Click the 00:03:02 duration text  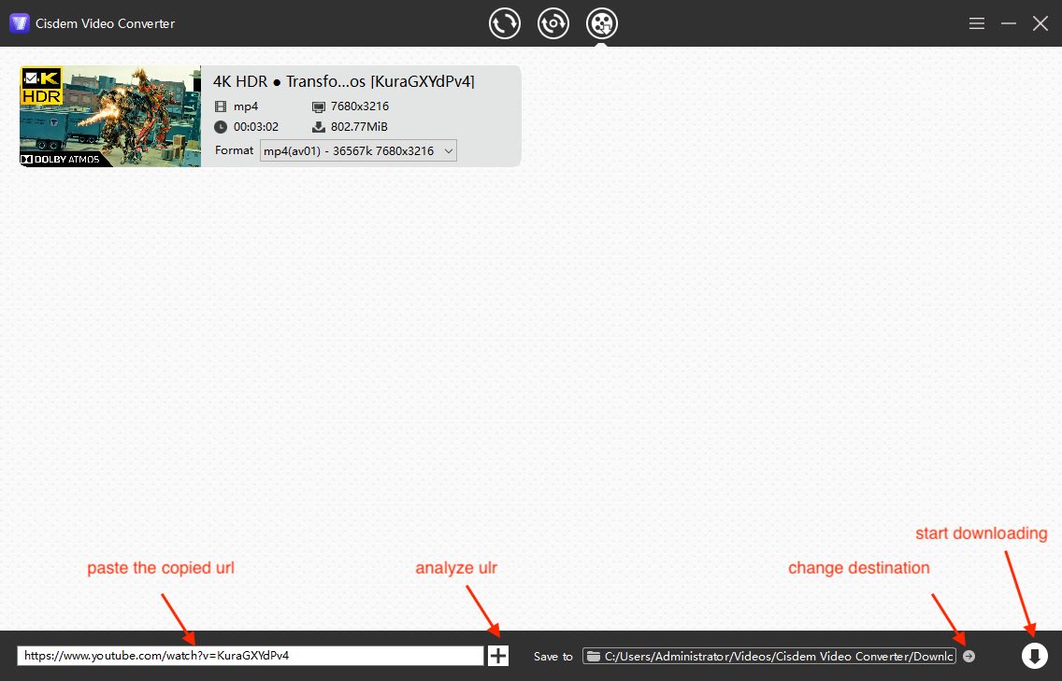click(x=256, y=127)
